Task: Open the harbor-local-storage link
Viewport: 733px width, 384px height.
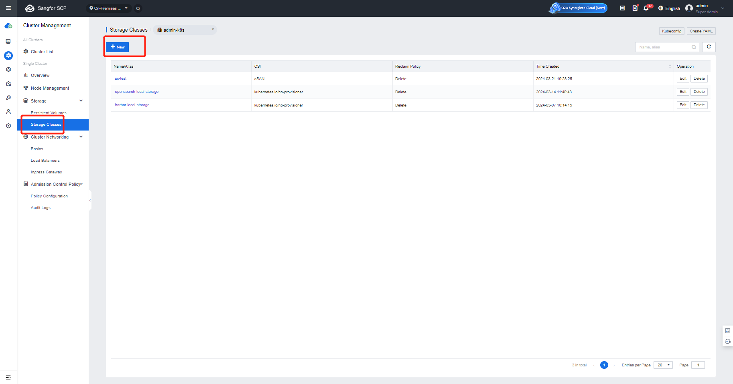Action: click(x=132, y=105)
